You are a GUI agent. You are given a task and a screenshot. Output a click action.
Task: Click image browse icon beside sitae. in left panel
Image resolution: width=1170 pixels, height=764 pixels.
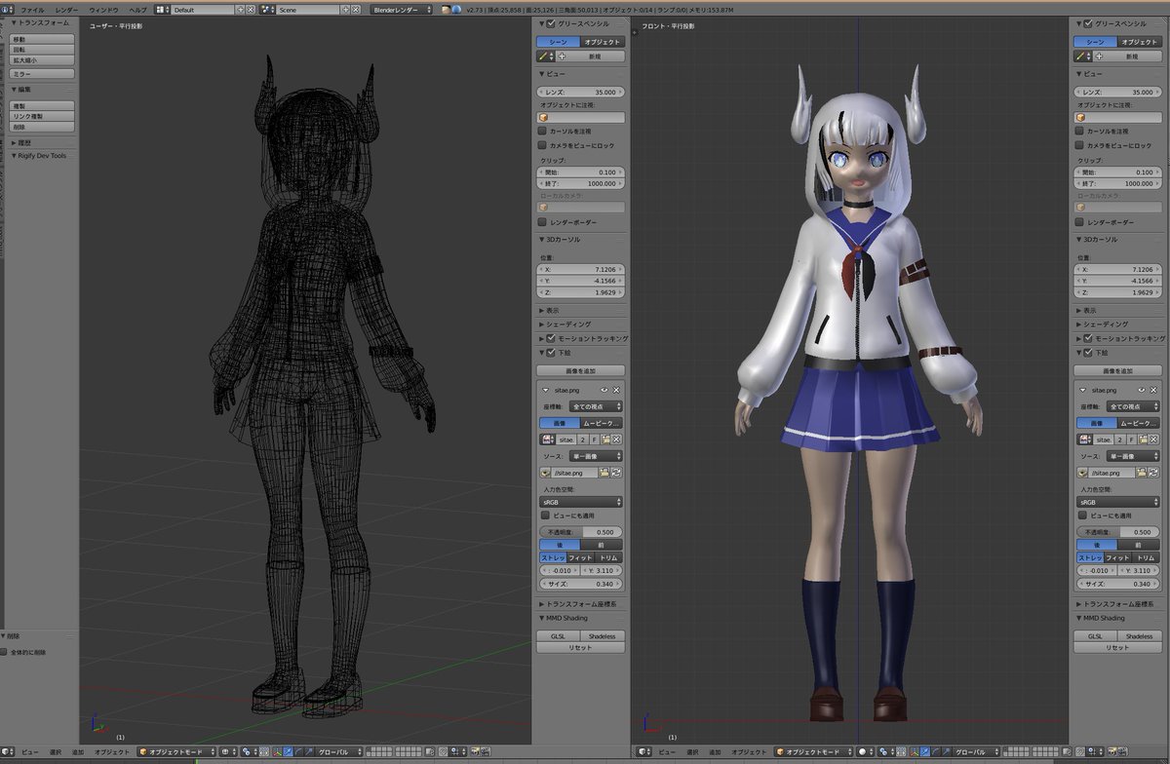[x=548, y=439]
